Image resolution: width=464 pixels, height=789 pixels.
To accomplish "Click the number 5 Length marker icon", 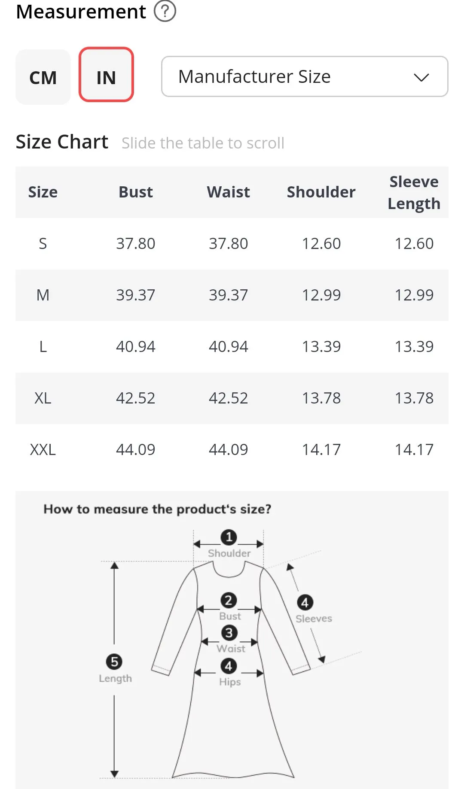I will click(114, 662).
